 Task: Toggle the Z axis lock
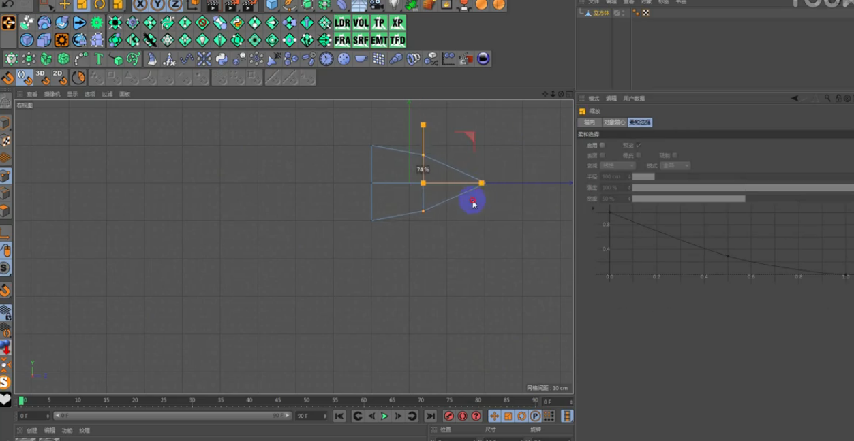pos(175,4)
